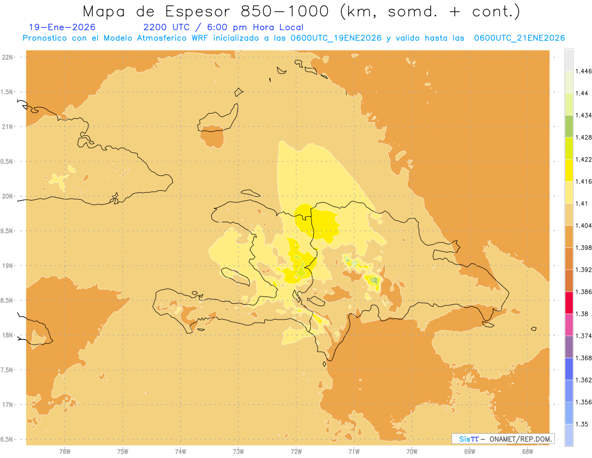This screenshot has width=592, height=458.
Task: Click colorbar value 1.35
Action: (582, 424)
